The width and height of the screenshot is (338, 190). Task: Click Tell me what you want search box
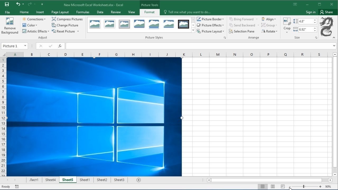click(x=187, y=12)
